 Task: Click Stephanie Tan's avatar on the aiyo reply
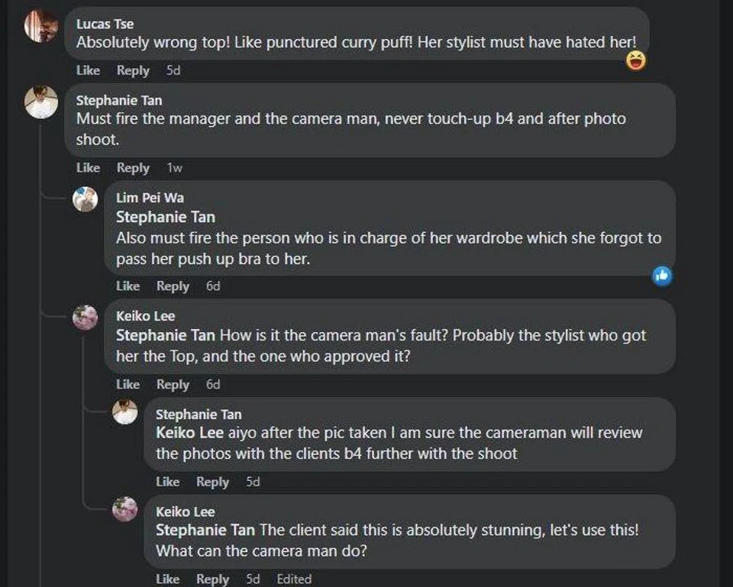(x=124, y=412)
